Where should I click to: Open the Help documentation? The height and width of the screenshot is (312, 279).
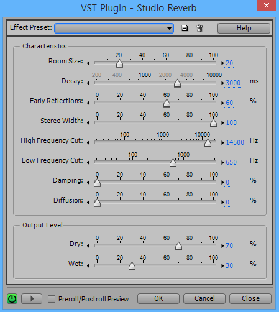(x=244, y=28)
